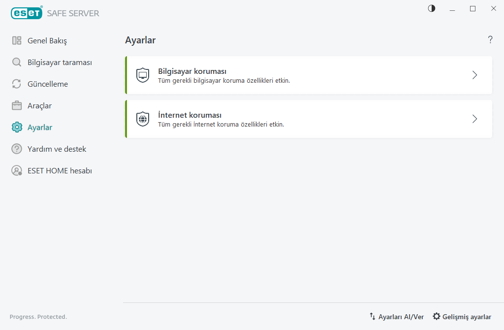Click the Yardım ve destek question icon
Screen dimensions: 504x330
(x=17, y=149)
